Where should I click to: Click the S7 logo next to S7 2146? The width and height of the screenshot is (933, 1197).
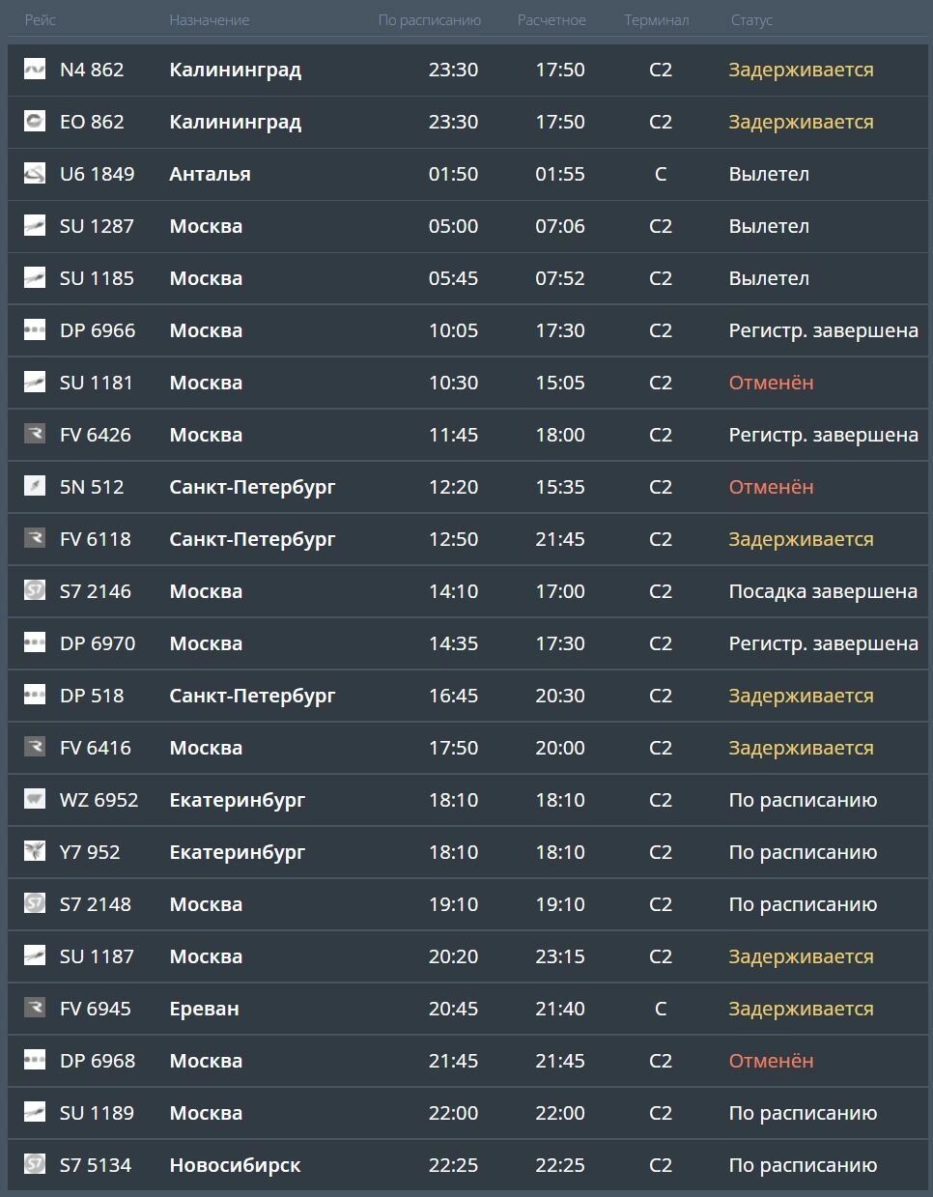pos(35,591)
